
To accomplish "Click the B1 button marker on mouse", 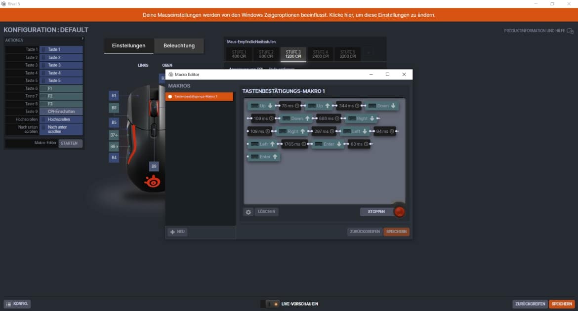I will [x=114, y=95].
